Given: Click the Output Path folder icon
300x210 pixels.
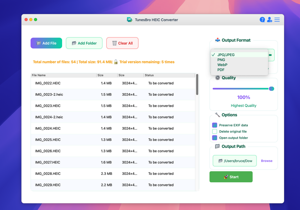Looking at the screenshot, I should point(217,146).
